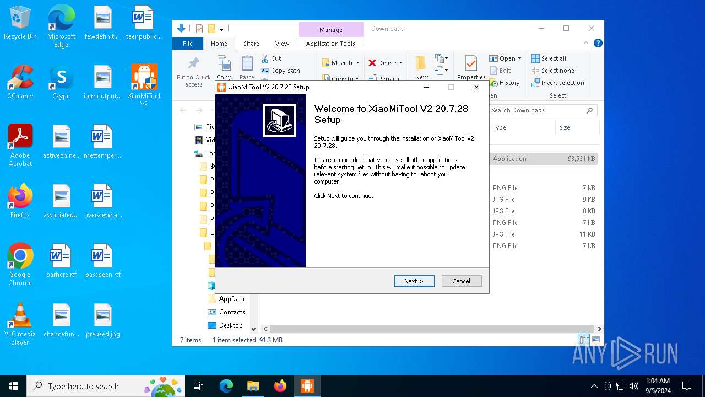Viewport: 705px width, 397px height.
Task: Launch Firefox desktop shortcut
Action: click(x=20, y=201)
